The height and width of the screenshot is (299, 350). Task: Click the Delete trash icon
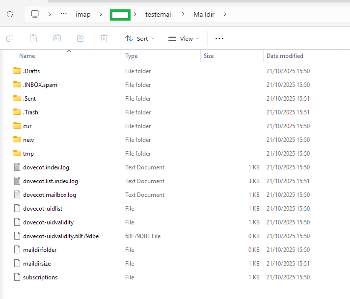104,38
